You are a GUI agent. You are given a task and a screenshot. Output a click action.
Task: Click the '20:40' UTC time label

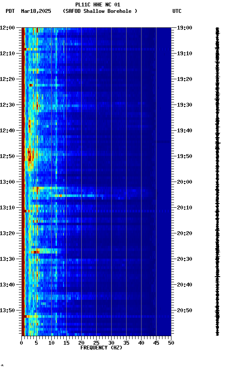click(185, 285)
